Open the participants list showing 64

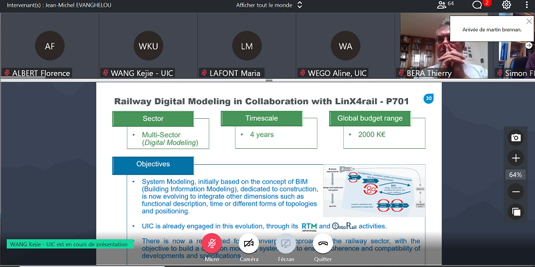[x=445, y=5]
